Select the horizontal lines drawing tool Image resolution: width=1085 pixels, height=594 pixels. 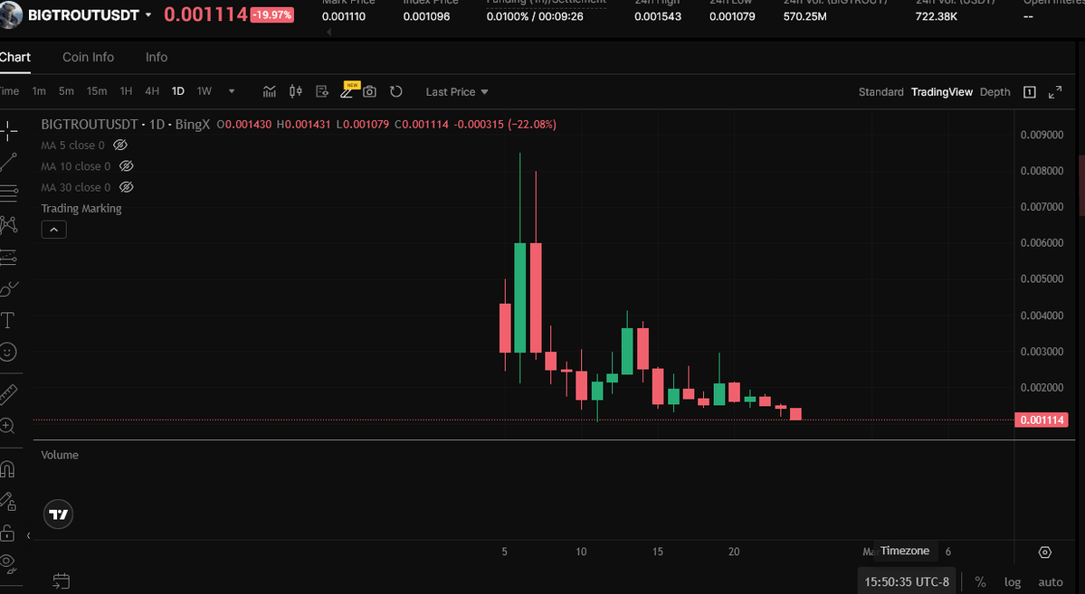pos(8,193)
